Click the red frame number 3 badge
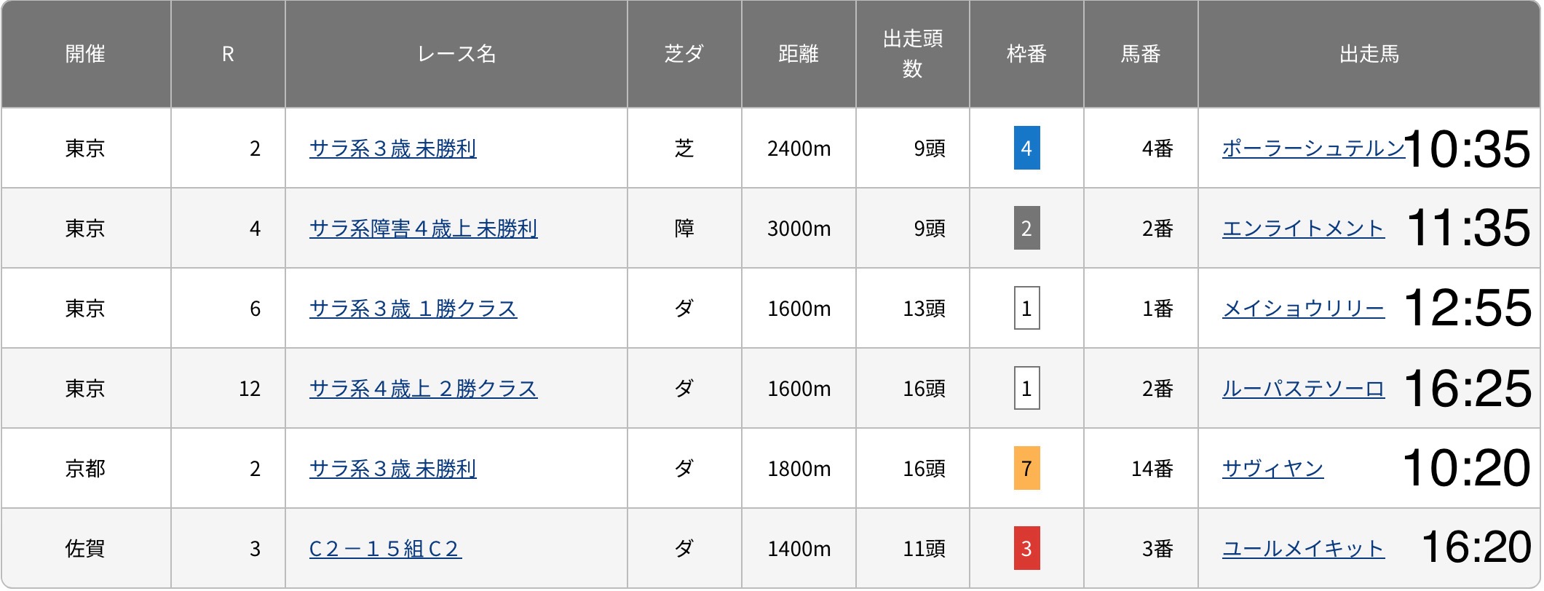The image size is (1544, 591). [1026, 549]
